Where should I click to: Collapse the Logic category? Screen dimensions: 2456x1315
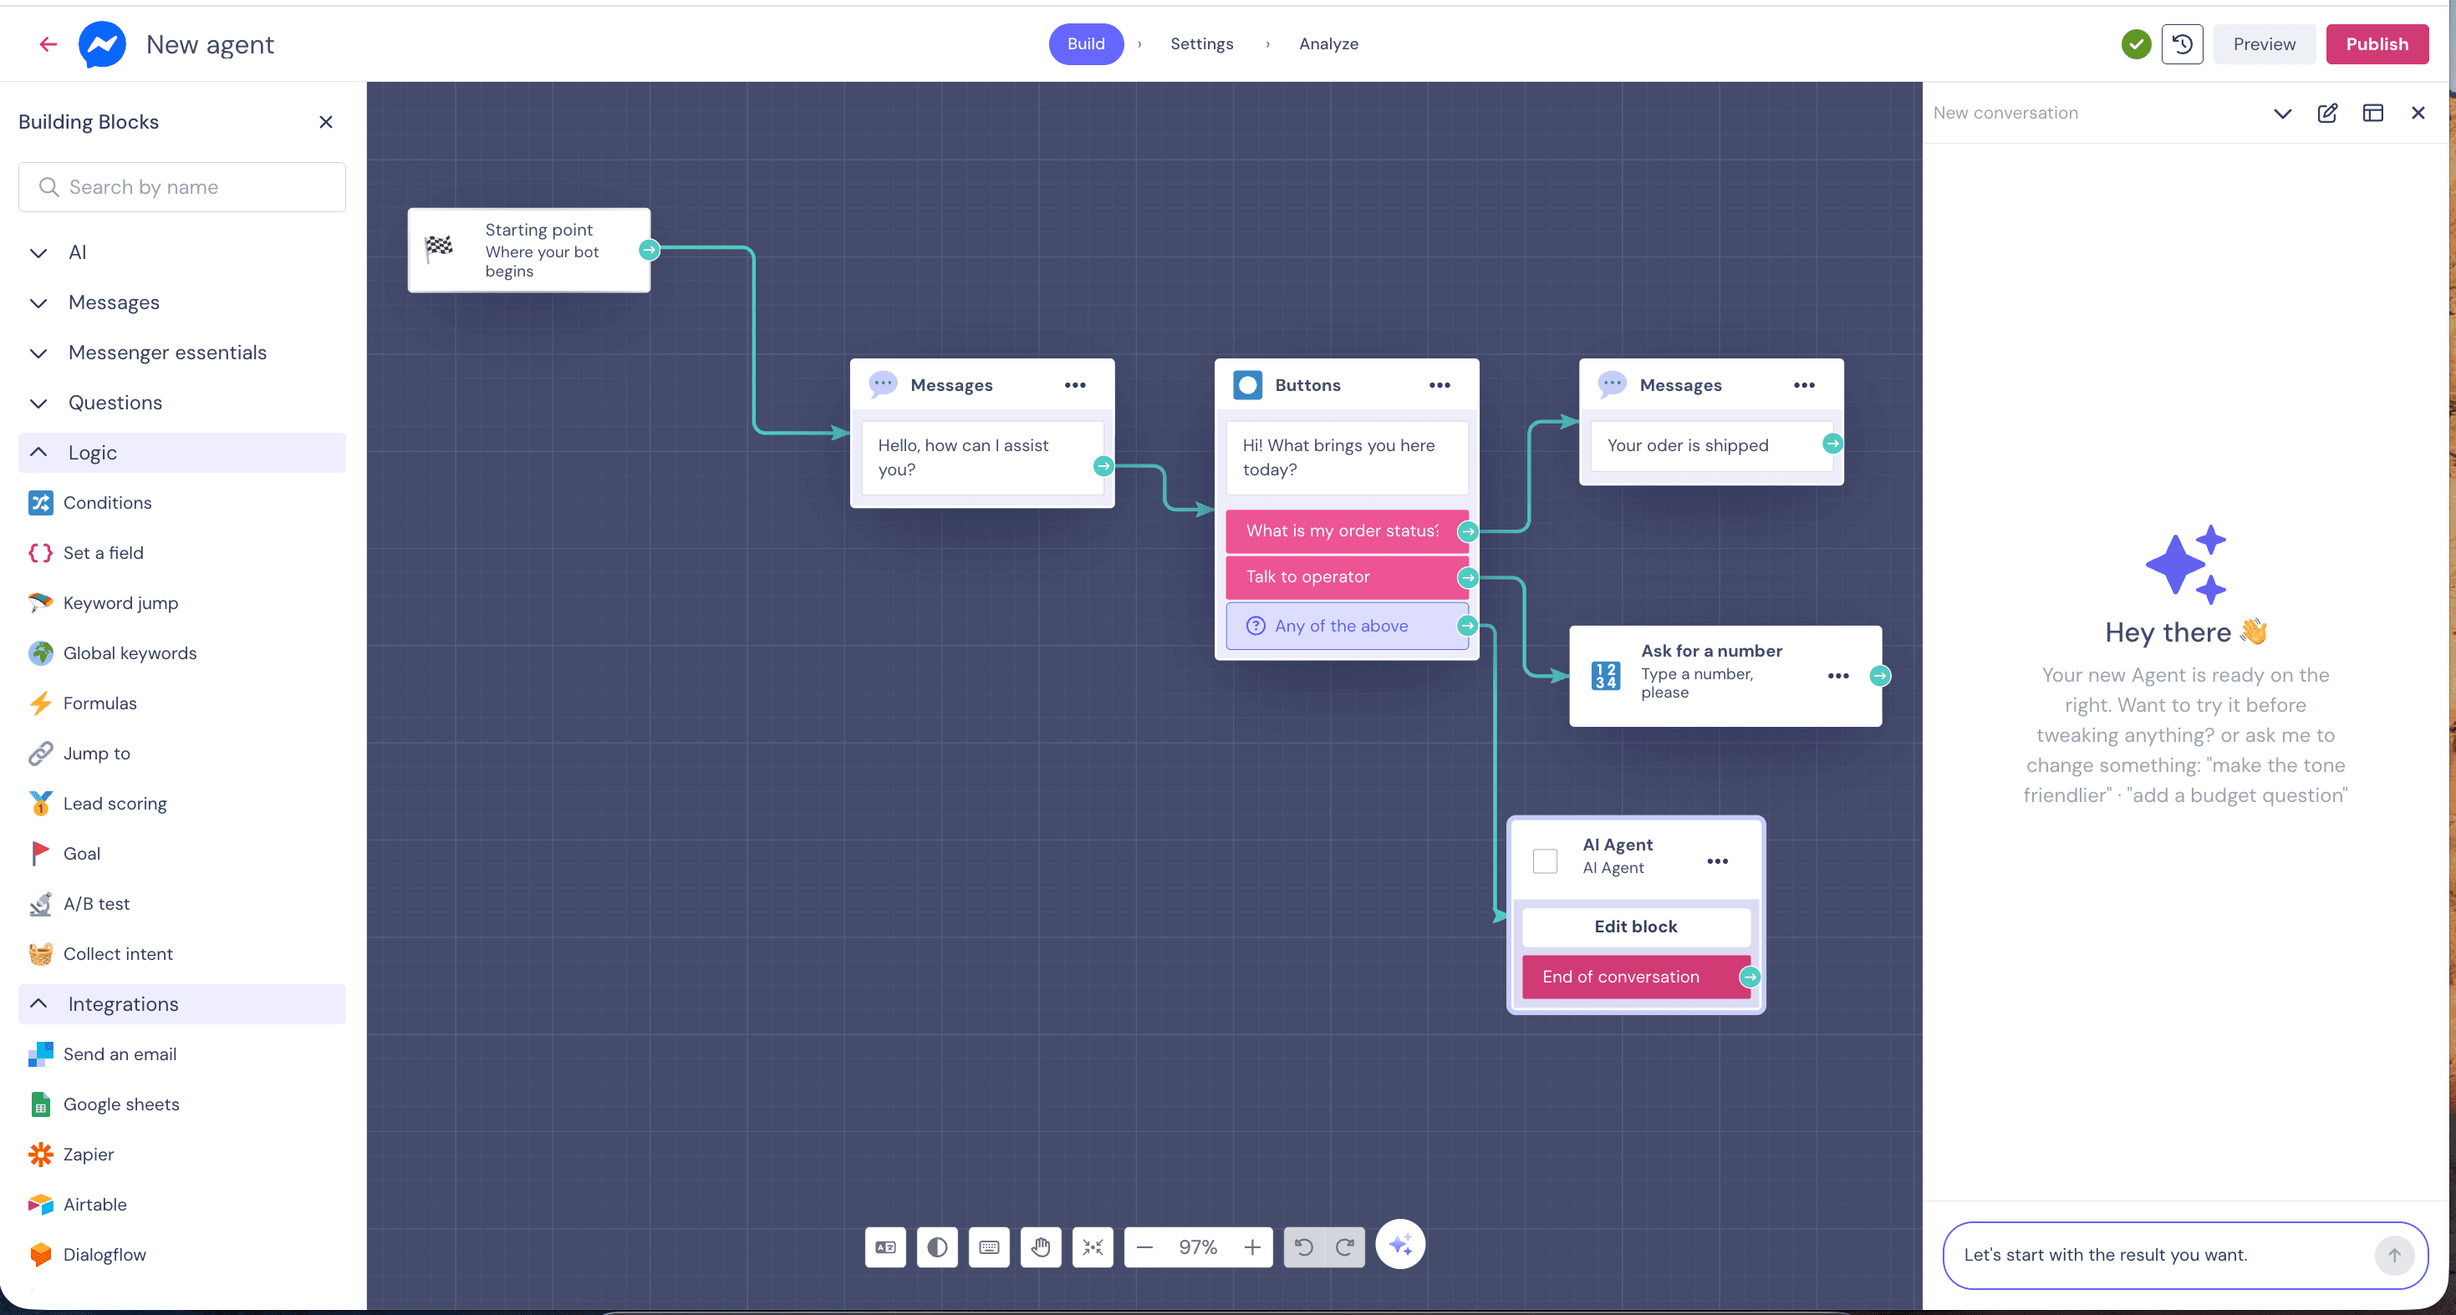(x=182, y=453)
